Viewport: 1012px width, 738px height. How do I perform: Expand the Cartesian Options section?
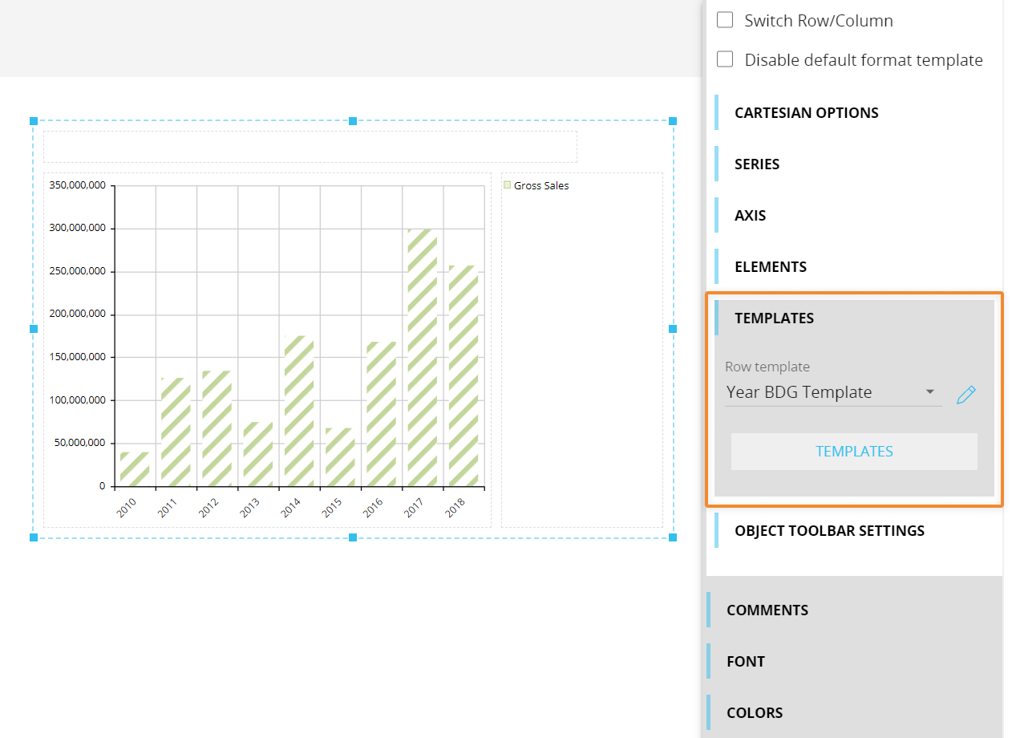pyautogui.click(x=806, y=113)
